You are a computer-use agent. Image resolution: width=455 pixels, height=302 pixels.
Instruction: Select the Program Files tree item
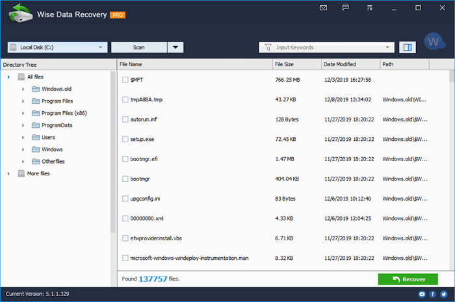pos(57,101)
